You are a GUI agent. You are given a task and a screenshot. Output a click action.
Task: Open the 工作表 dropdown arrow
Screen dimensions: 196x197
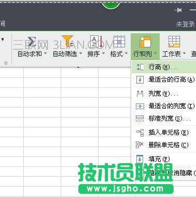[184, 53]
